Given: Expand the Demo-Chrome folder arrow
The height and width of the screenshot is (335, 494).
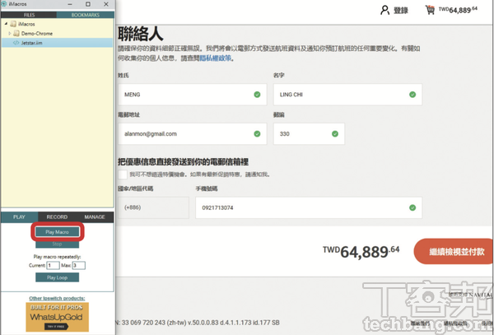Looking at the screenshot, I should pos(10,34).
